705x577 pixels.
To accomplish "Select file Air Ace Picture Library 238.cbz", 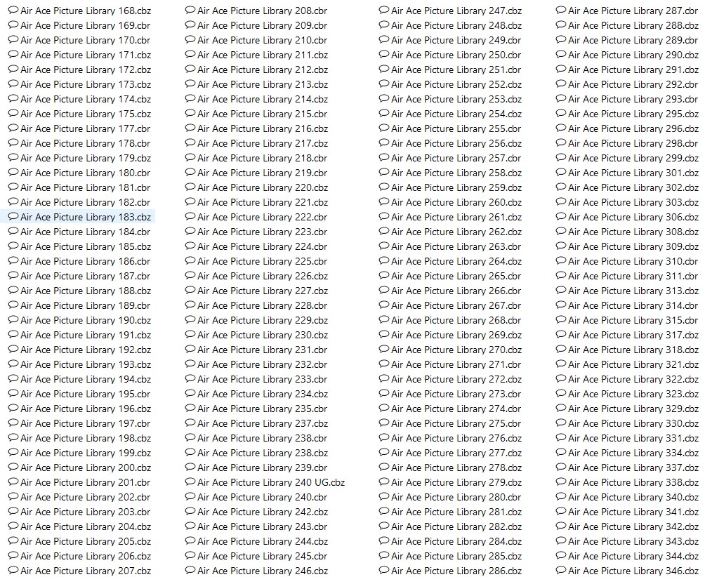I will pos(262,453).
